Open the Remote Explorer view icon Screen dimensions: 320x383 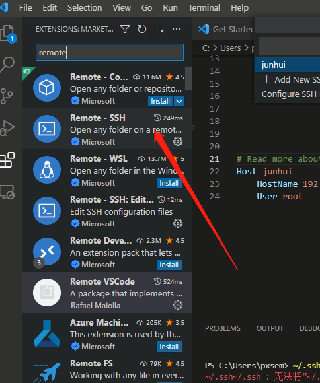pyautogui.click(x=7, y=192)
